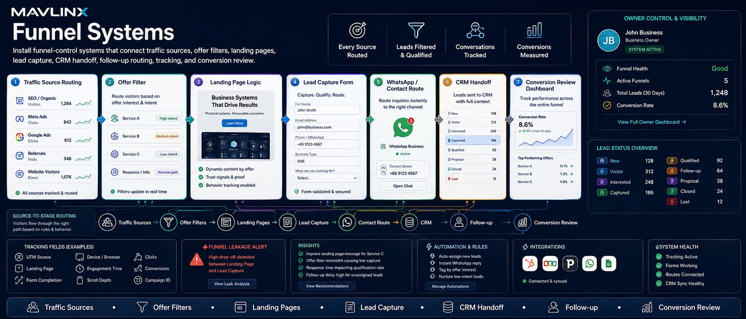Click the HubSpot integration icon
The height and width of the screenshot is (319, 746).
(530, 264)
